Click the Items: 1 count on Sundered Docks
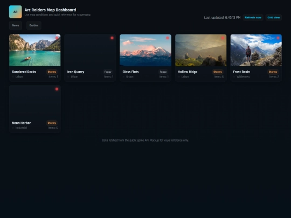Screen dimensions: 291x218 53,77
